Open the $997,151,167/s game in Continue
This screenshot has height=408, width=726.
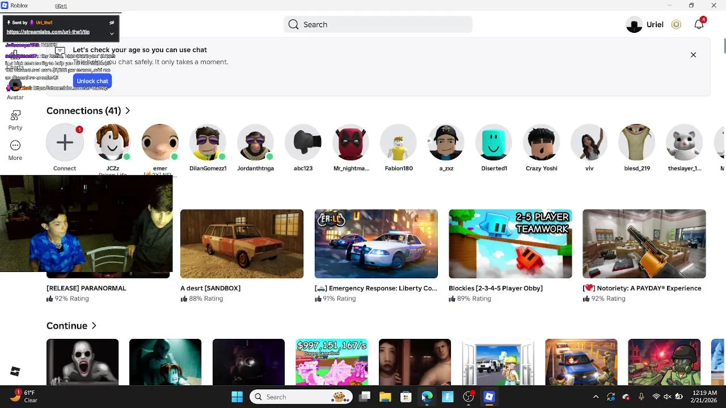coord(332,362)
